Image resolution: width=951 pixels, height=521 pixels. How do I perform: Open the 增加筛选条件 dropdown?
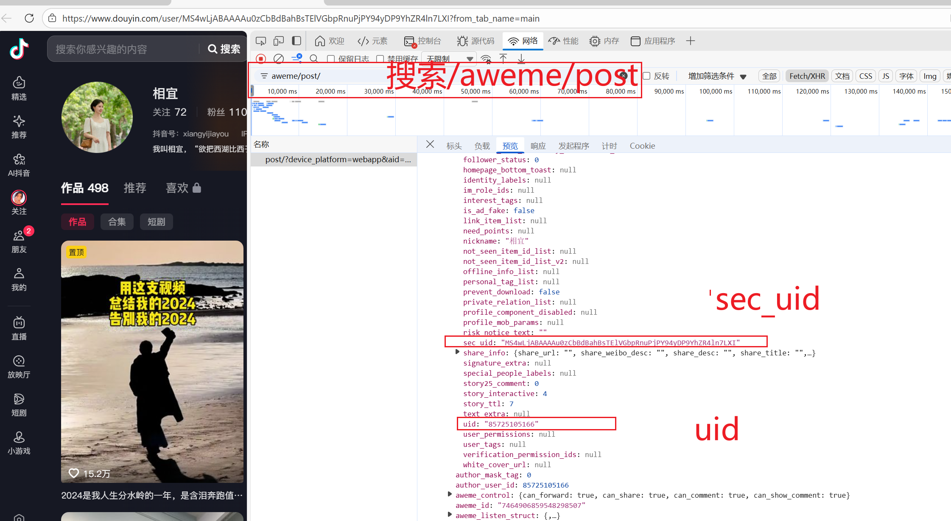[x=717, y=76]
